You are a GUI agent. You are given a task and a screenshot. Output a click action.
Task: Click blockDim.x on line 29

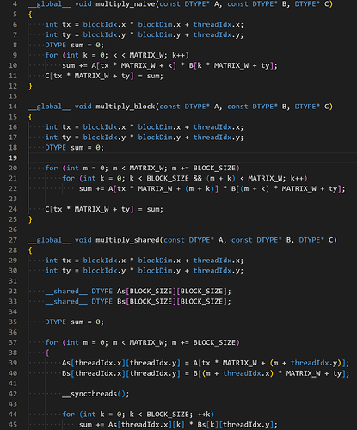(x=159, y=261)
